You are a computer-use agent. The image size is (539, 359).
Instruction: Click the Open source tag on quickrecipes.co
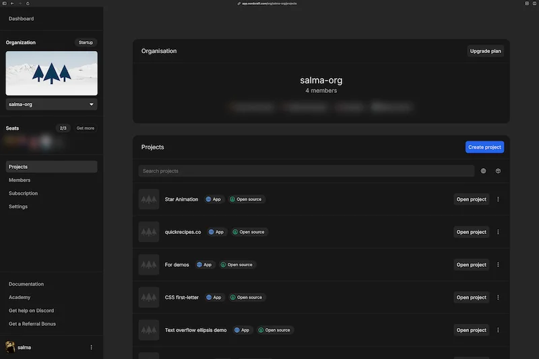(249, 232)
